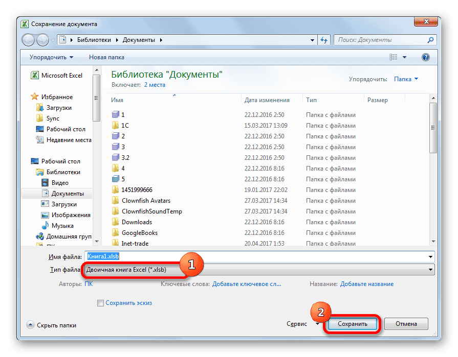Viewport: 458px width, 357px height.
Task: Click the change view icon near Help
Action: click(394, 57)
